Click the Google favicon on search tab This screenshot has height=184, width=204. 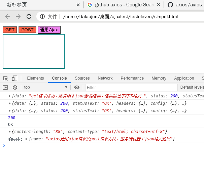click(90, 5)
